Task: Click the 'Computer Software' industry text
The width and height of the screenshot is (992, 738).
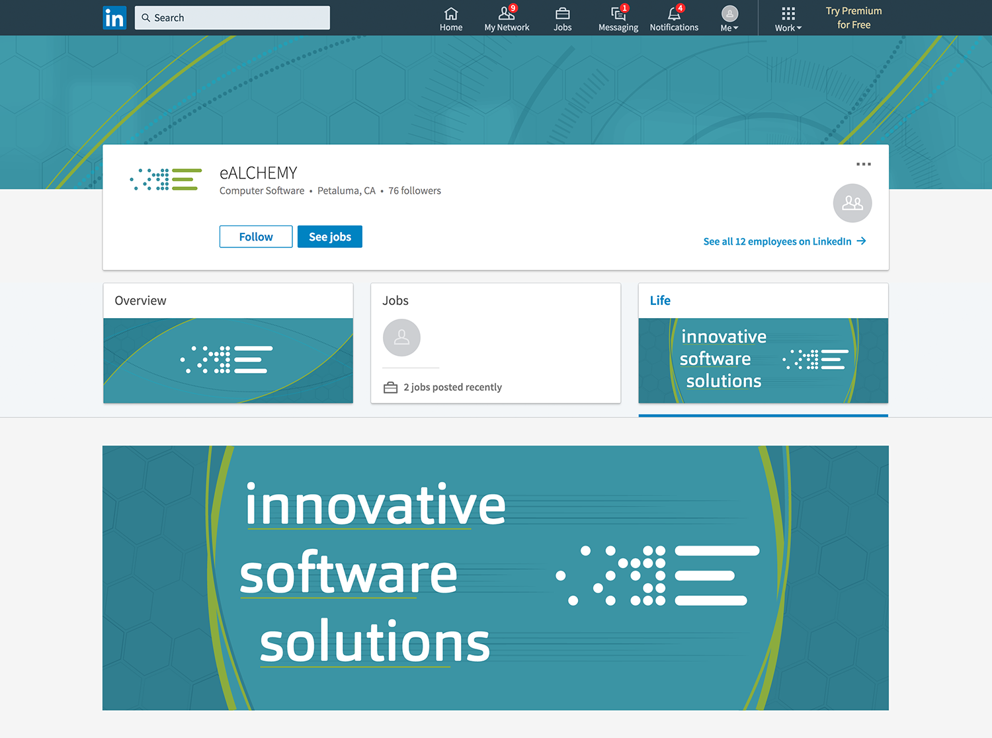Action: coord(262,190)
